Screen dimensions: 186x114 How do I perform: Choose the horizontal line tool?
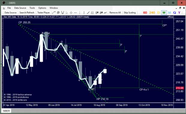(x=75, y=13)
